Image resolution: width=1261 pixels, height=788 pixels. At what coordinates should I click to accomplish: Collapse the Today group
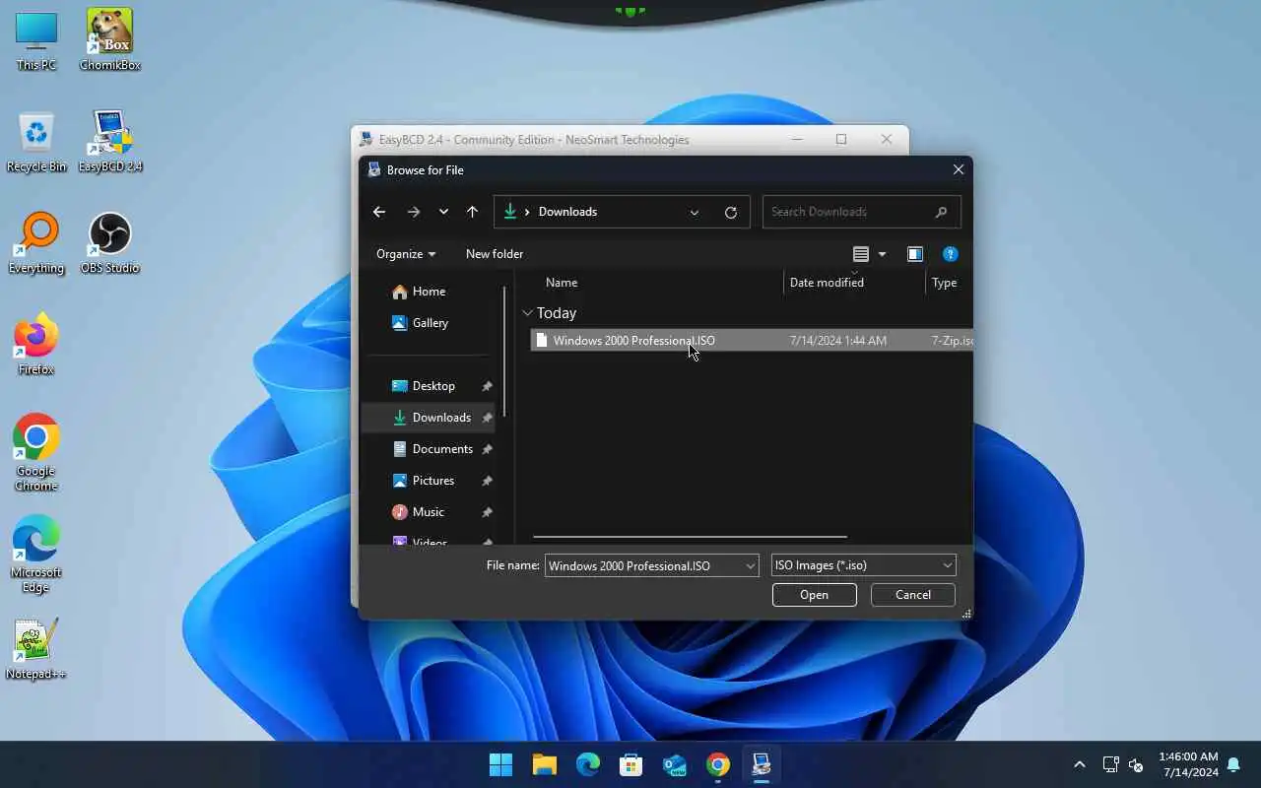point(528,313)
